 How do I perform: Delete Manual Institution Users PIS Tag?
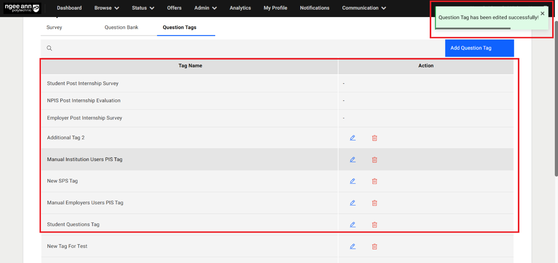tap(374, 160)
